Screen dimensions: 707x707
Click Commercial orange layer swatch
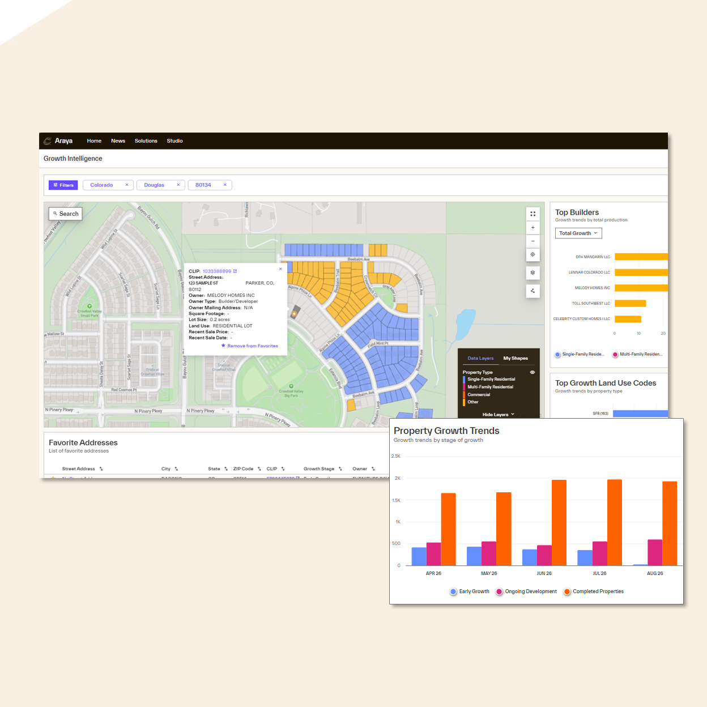click(x=464, y=395)
